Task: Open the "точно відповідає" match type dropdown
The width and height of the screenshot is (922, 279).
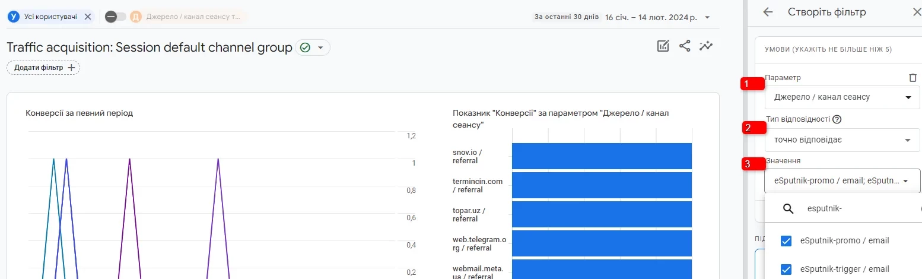Action: [842, 140]
